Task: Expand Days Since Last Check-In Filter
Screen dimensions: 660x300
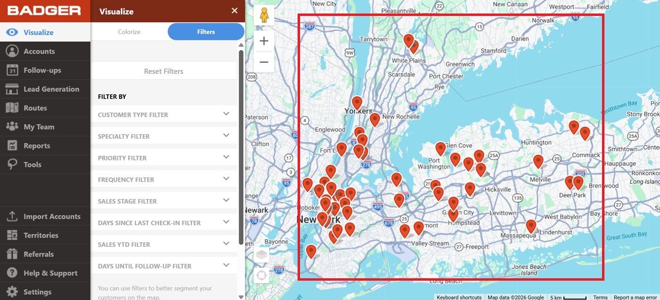Action: 164,223
